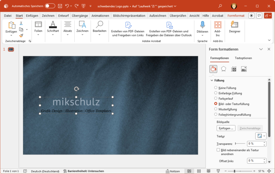
Task: Click Barrierefreiheit: Untersuchen status
Action: point(84,171)
